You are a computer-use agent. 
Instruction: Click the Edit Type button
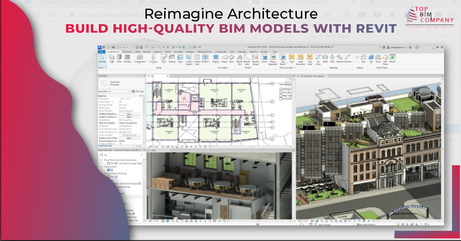[138, 91]
